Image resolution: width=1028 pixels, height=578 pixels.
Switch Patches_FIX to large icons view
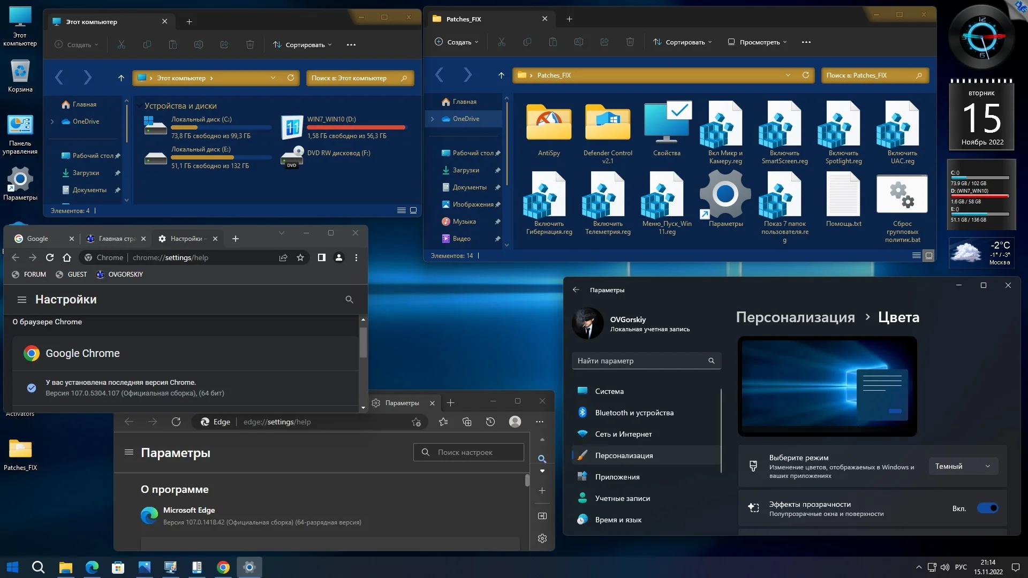click(x=929, y=256)
